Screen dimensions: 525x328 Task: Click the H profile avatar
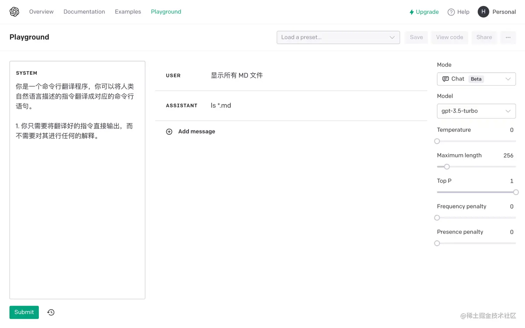click(483, 12)
